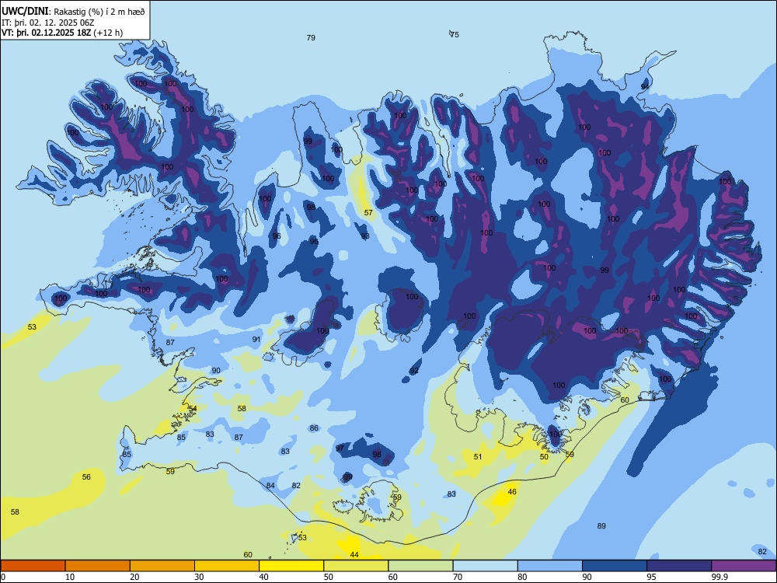Screen dimensions: 777x583
Task: Click the '97' humidity value on the map
Action: click(x=340, y=449)
